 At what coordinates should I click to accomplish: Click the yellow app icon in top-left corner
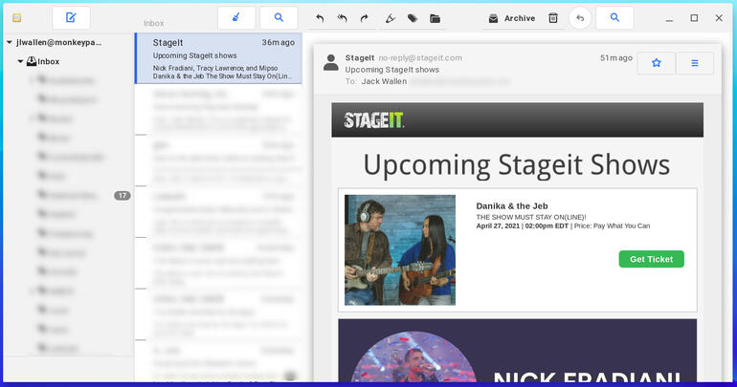click(17, 18)
